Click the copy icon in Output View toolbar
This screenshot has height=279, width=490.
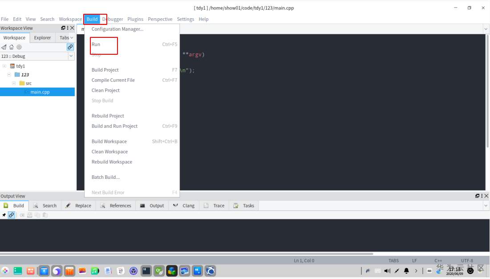point(37,215)
